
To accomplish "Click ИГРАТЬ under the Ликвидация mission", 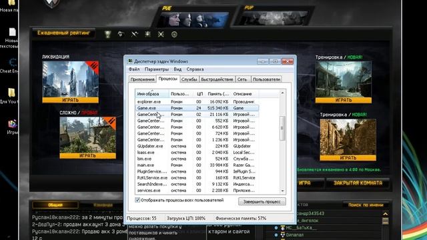I will point(71,100).
